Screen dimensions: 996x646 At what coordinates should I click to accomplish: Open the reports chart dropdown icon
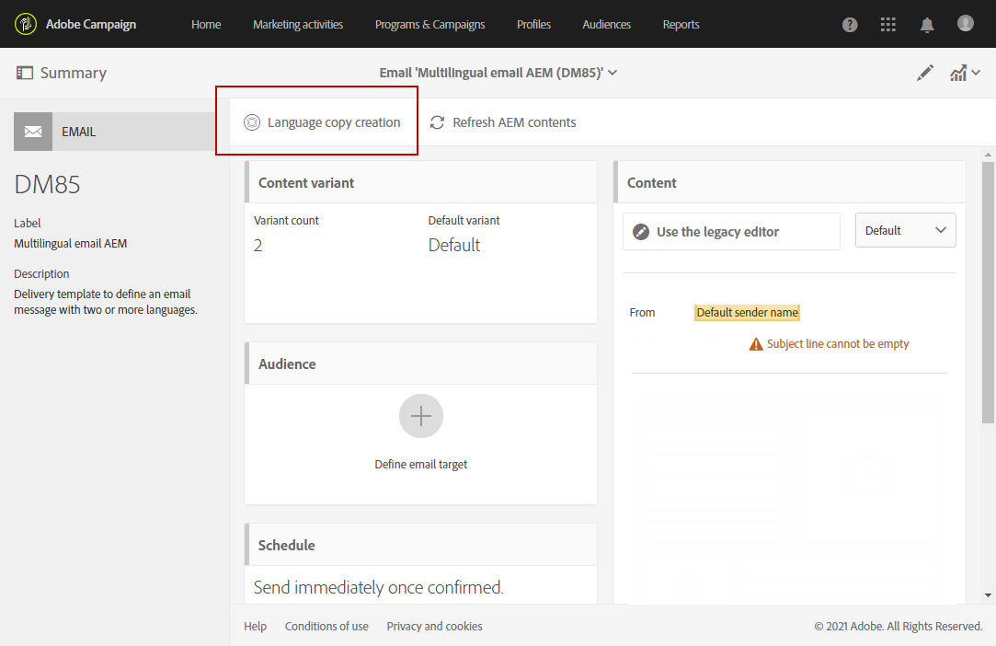click(x=964, y=74)
